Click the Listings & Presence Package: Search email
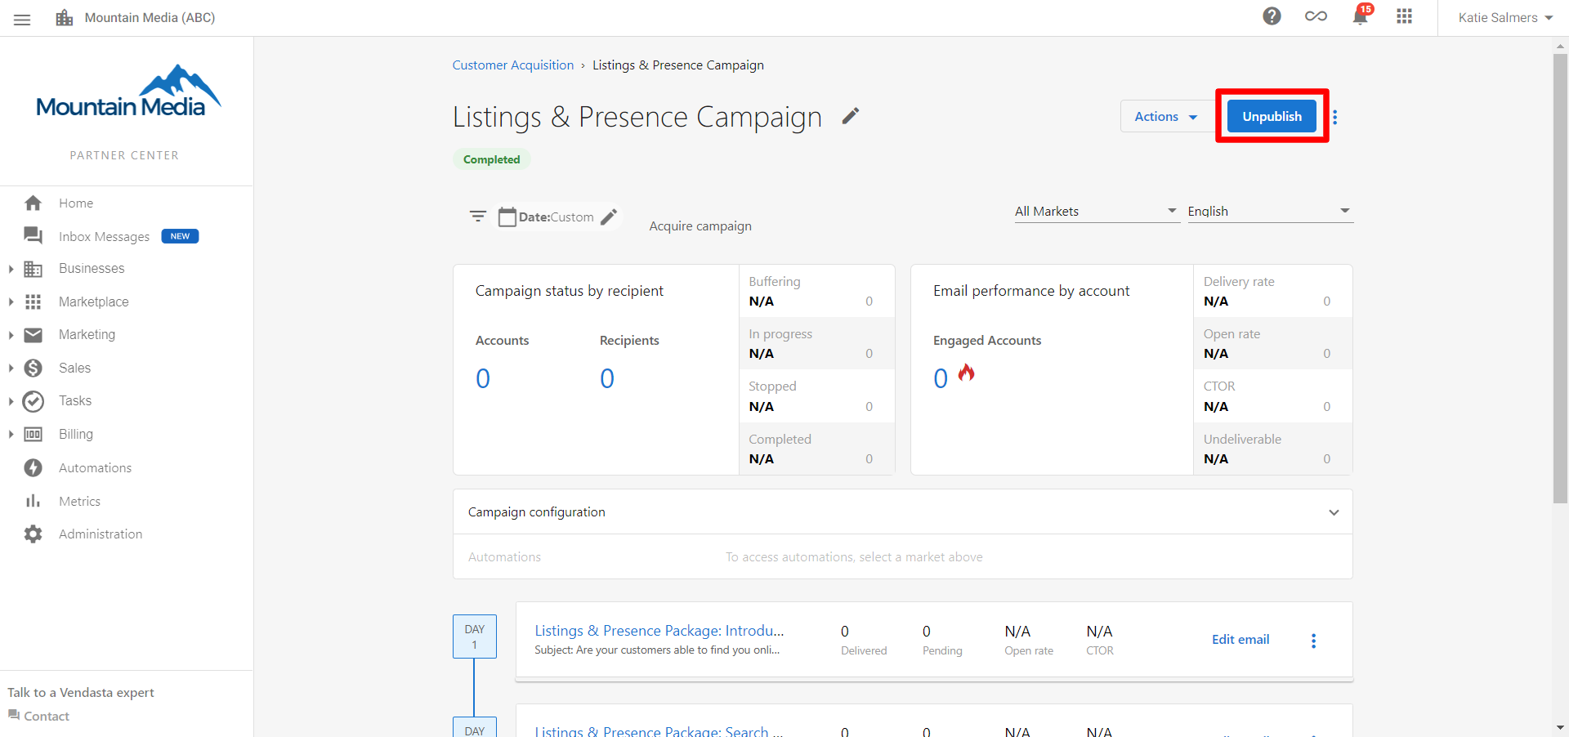The height and width of the screenshot is (737, 1569). tap(659, 730)
